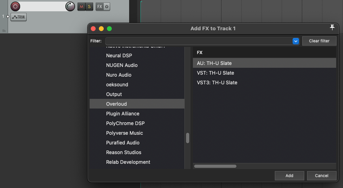Screen dimensions: 343x188
Task: Select the Overloud developer entry
Action: pyautogui.click(x=137, y=104)
